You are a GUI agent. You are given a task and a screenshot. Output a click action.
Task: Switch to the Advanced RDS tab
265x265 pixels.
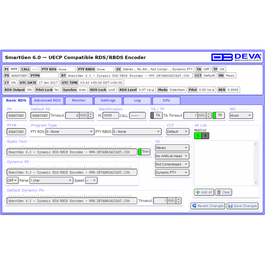click(47, 100)
